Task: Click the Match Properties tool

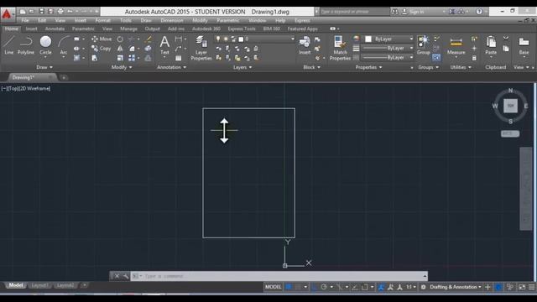Action: coord(340,48)
